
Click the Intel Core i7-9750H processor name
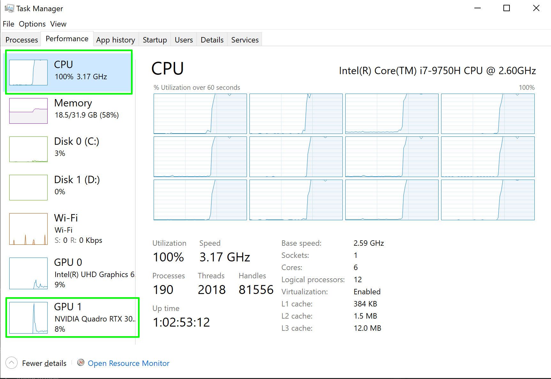click(x=437, y=70)
